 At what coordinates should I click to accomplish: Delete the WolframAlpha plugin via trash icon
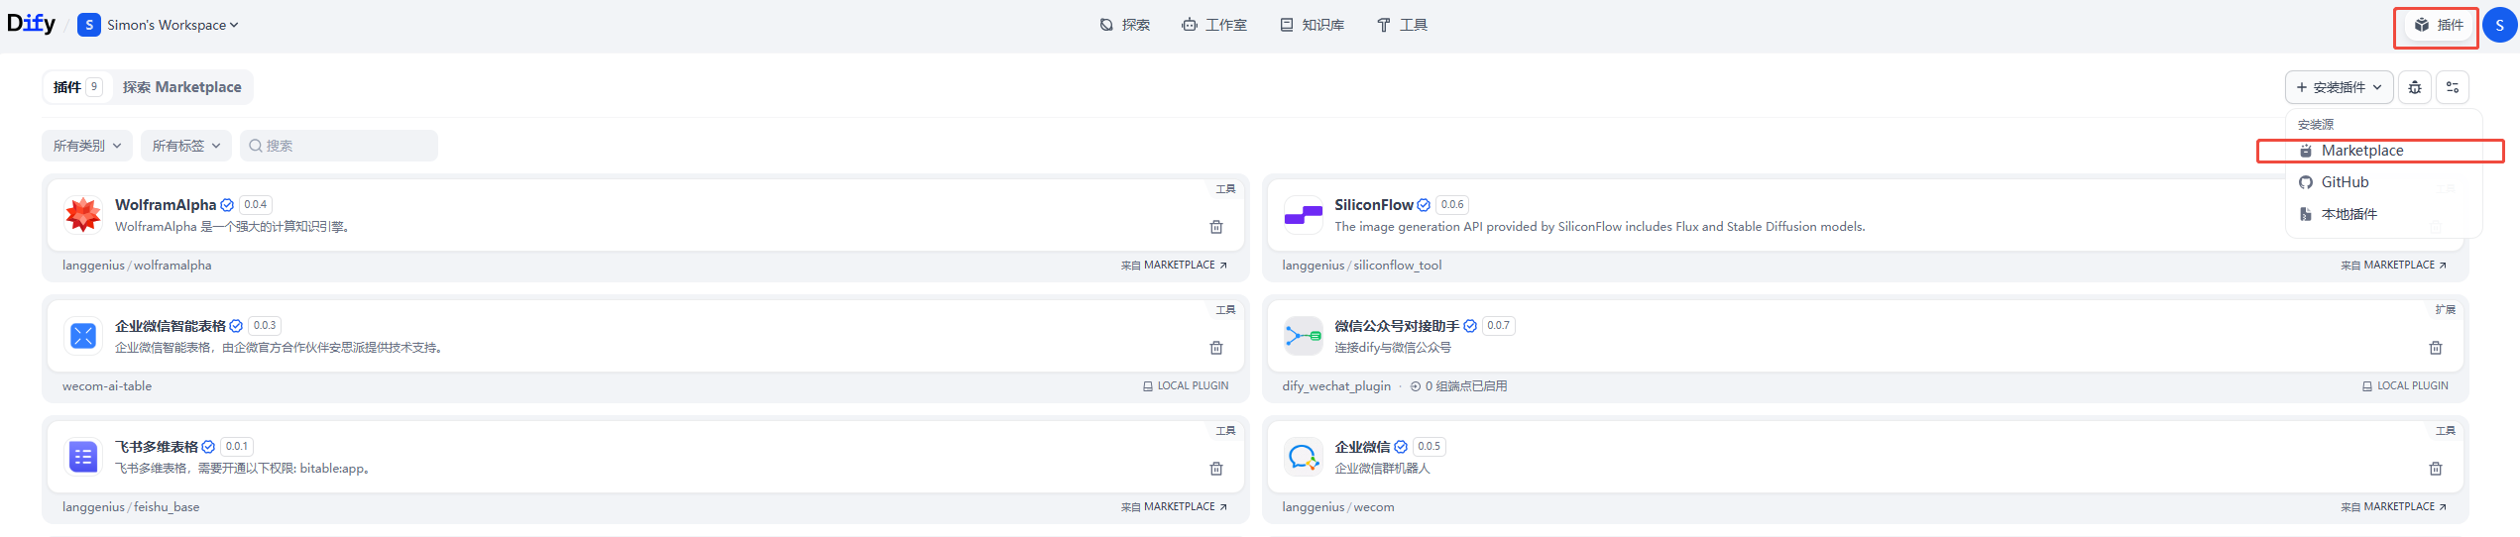coord(1216,227)
